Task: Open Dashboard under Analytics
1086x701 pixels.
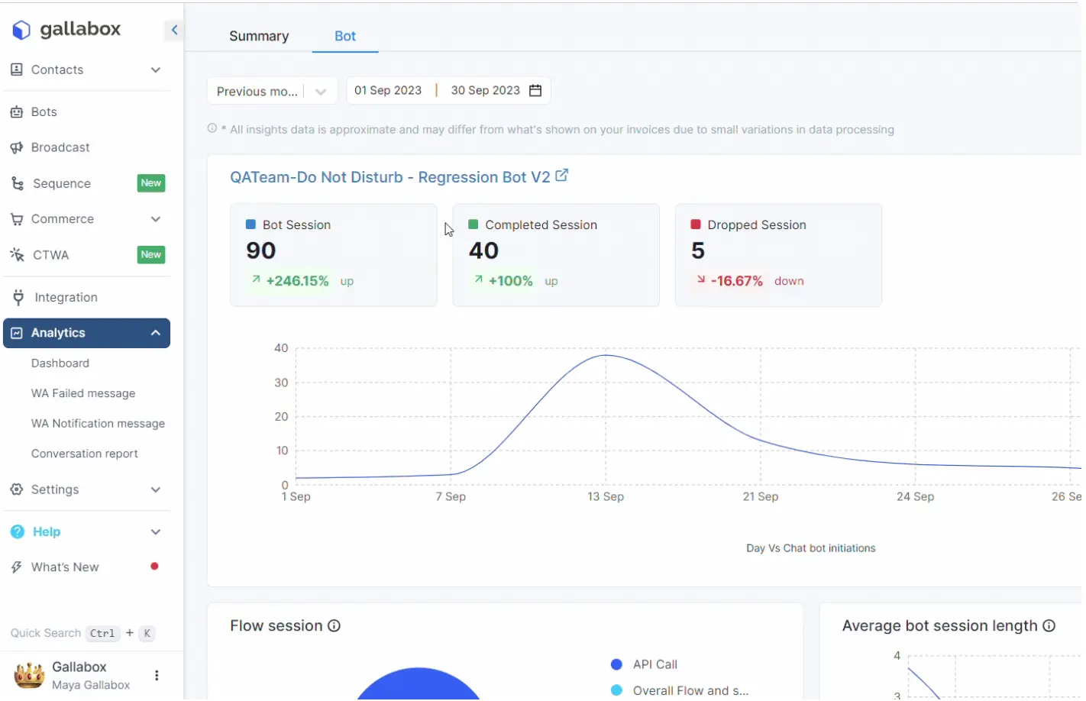Action: 60,363
